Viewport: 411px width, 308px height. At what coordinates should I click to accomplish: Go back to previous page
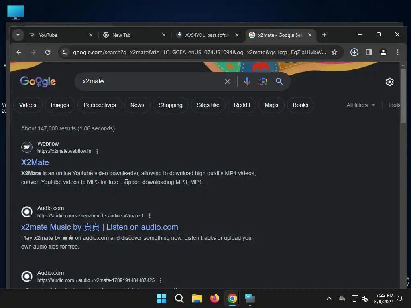[x=19, y=52]
